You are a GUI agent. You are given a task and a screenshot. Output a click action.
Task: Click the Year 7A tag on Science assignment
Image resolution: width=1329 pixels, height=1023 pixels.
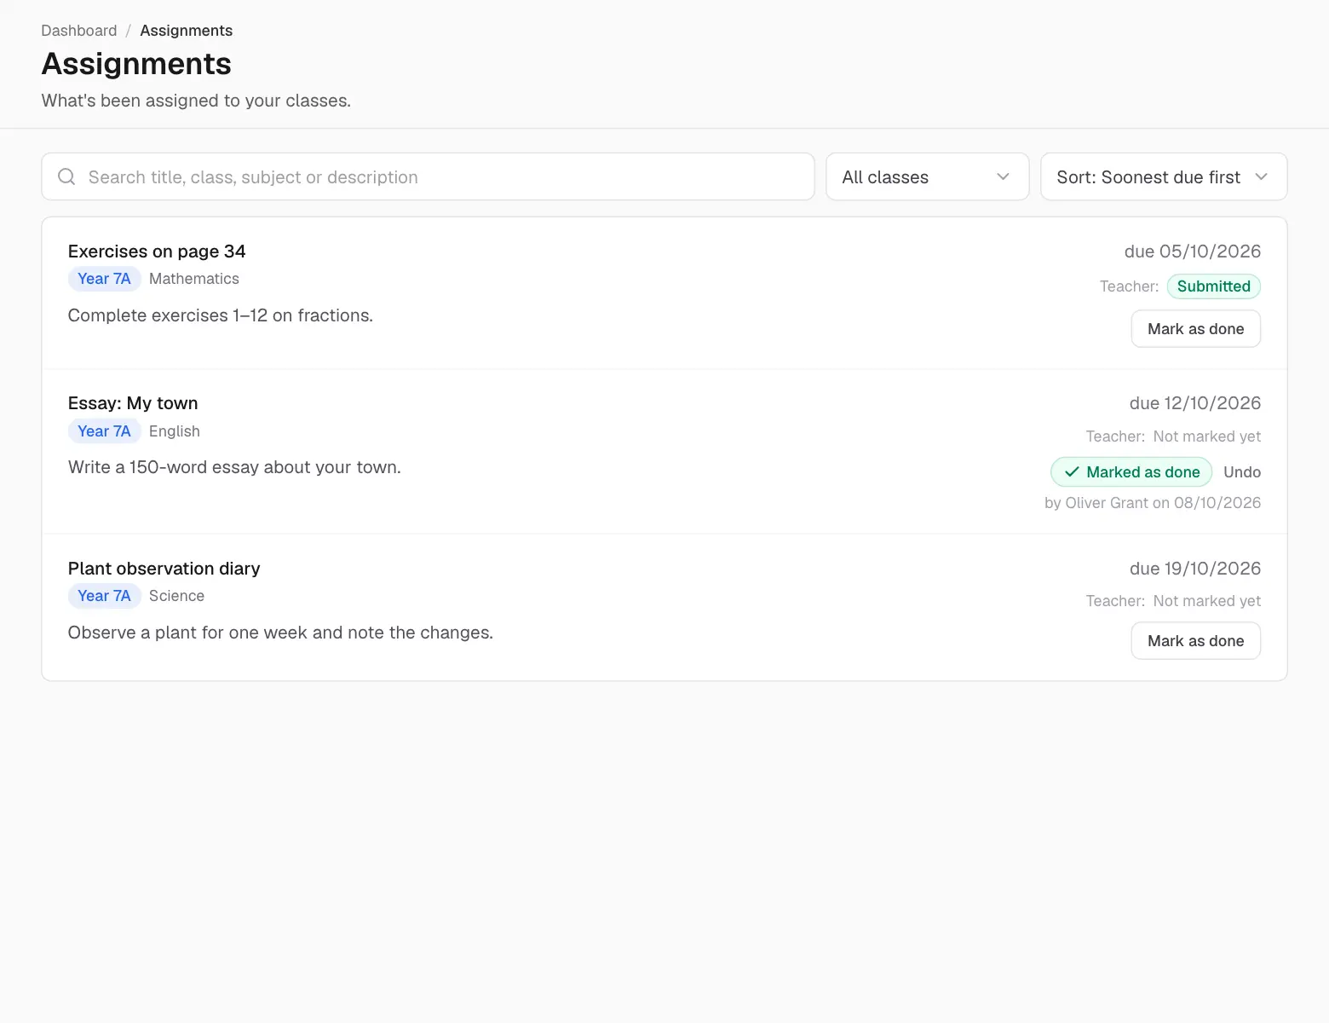tap(104, 596)
